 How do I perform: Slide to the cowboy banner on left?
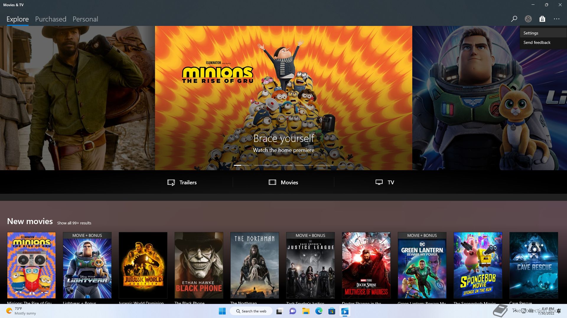point(77,98)
